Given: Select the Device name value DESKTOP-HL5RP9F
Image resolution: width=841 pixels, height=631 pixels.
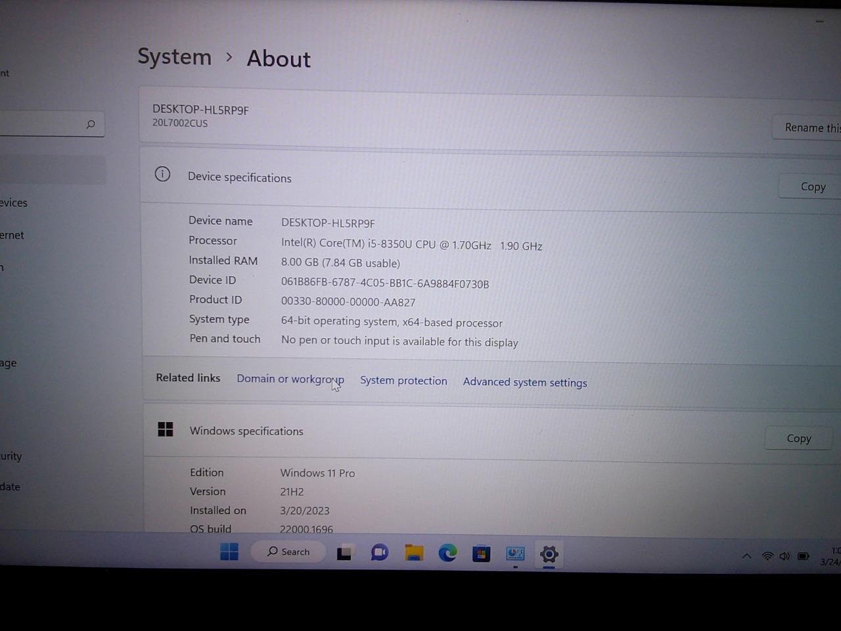Looking at the screenshot, I should click(x=328, y=223).
